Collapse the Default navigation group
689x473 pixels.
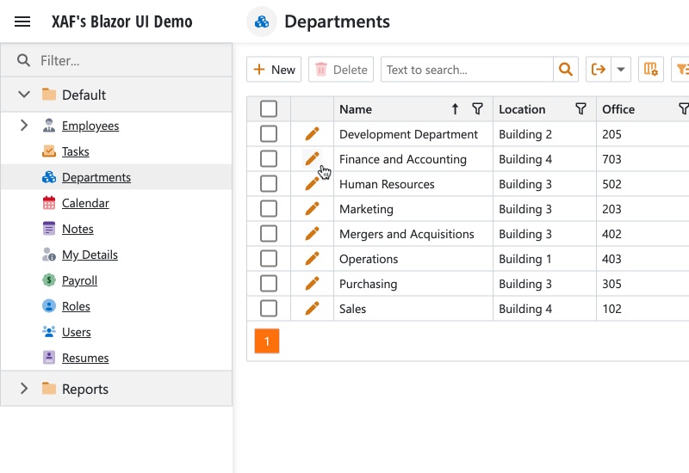(24, 95)
